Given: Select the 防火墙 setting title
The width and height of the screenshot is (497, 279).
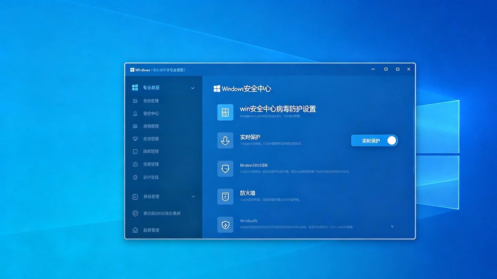Looking at the screenshot, I should 248,193.
